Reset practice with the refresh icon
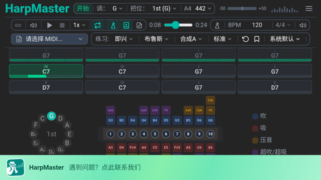 pyautogui.click(x=245, y=39)
